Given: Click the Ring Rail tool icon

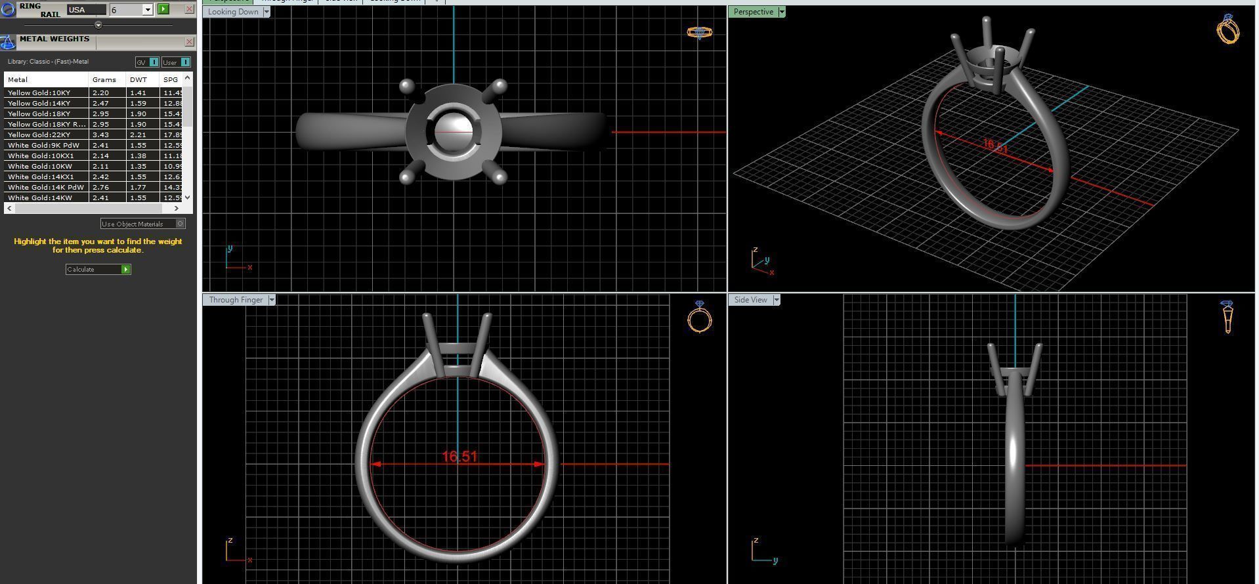Looking at the screenshot, I should click(8, 9).
